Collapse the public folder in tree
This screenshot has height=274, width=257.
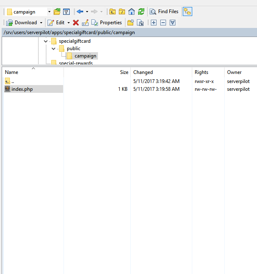(x=53, y=48)
